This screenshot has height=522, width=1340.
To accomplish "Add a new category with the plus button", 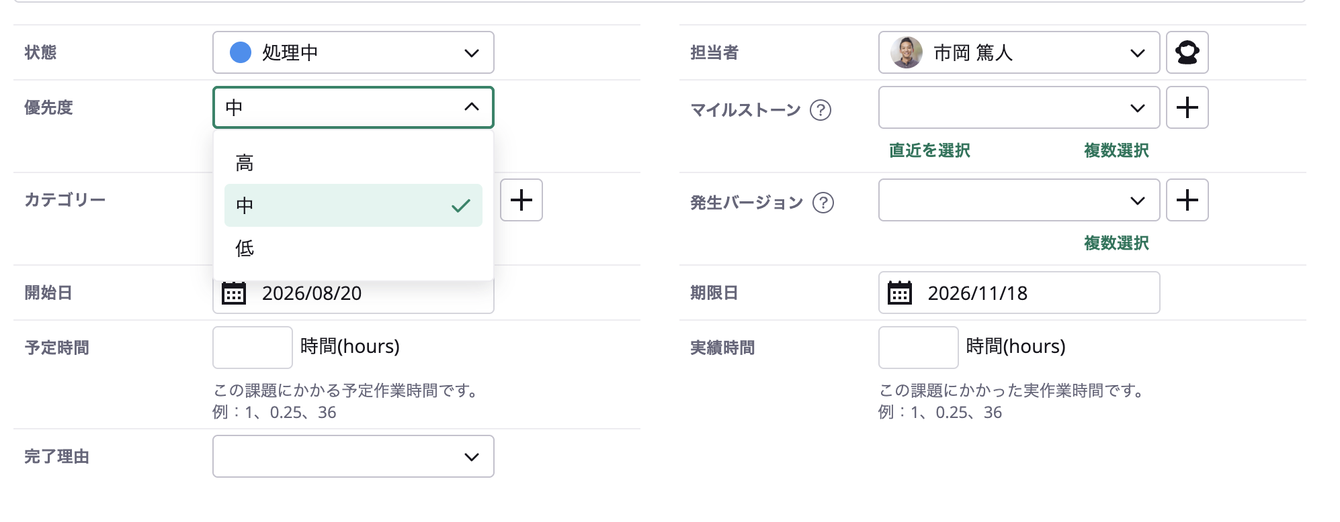I will (521, 200).
